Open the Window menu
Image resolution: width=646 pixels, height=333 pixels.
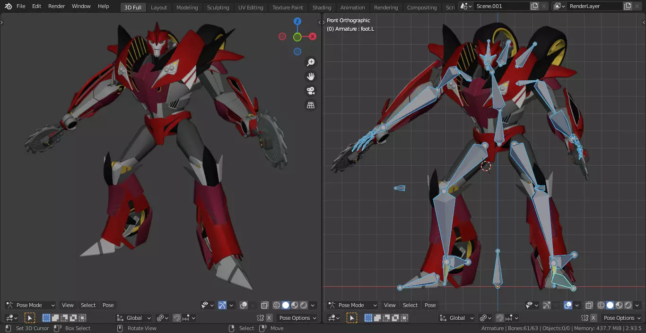(x=81, y=6)
